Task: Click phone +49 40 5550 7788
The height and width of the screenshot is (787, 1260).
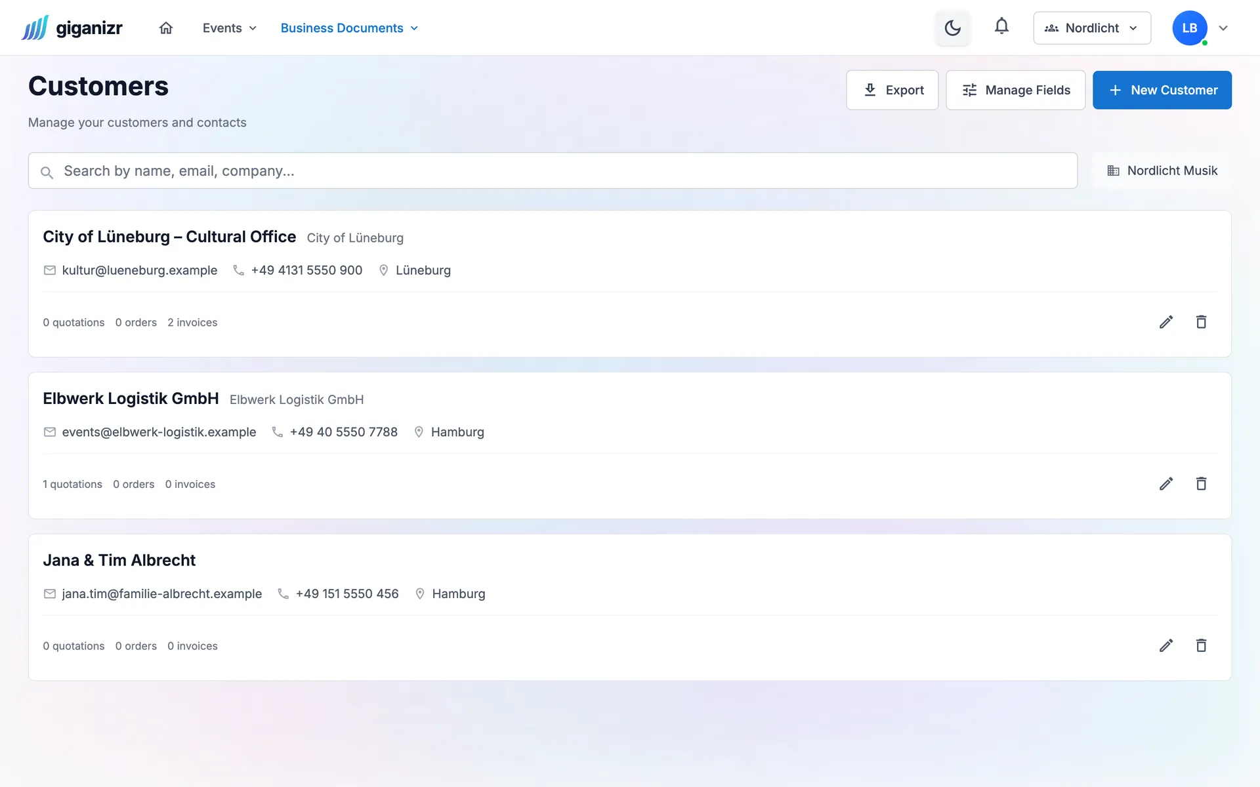Action: click(x=344, y=432)
